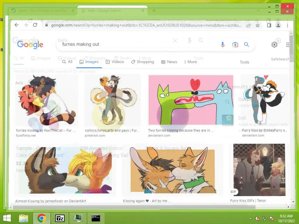Open Chrome's three-dot menu

click(x=288, y=25)
